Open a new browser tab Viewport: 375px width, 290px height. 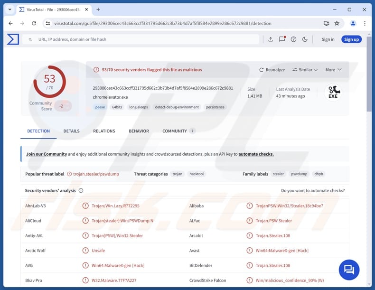(x=98, y=9)
